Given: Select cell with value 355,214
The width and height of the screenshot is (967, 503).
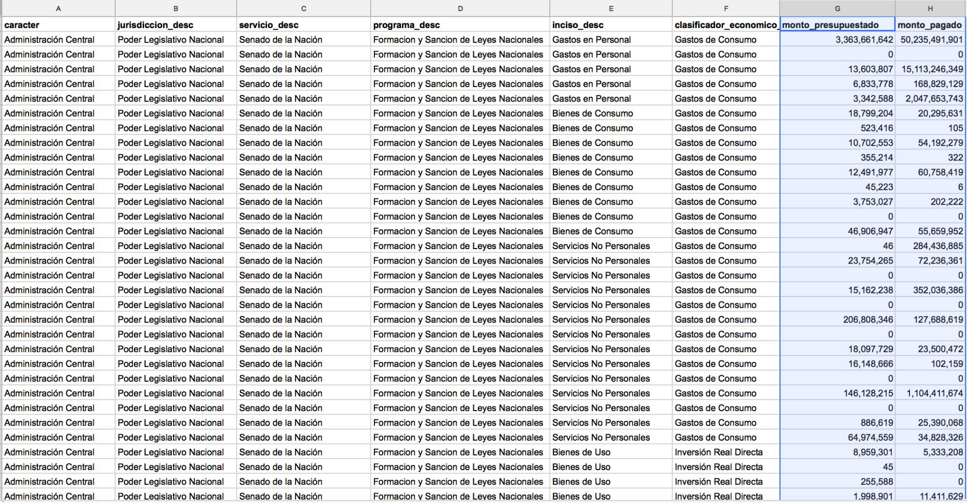Looking at the screenshot, I should 837,158.
